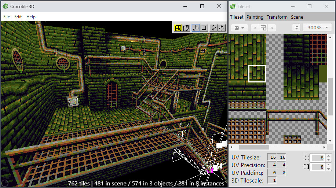The height and width of the screenshot is (188, 336).
Task: Click UV Tilesize first value field
Action: [272, 157]
